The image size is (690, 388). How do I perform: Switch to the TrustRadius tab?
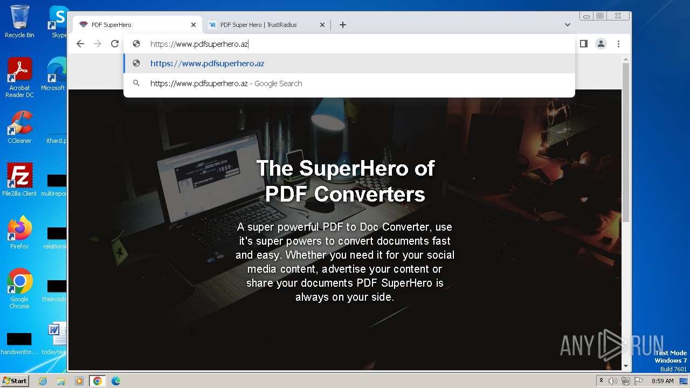[267, 25]
